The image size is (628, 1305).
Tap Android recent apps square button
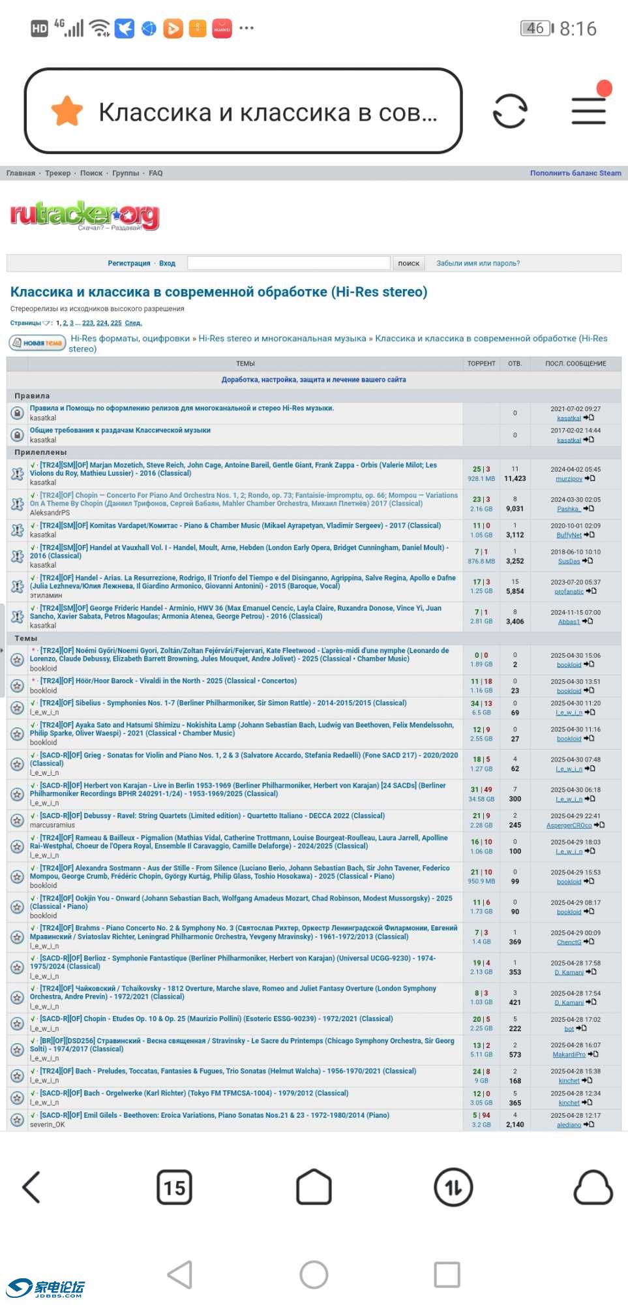pos(447,1274)
